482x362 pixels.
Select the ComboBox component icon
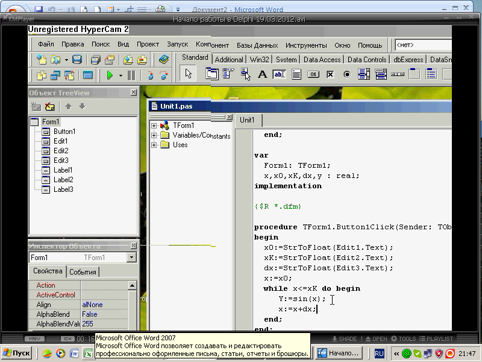381,74
